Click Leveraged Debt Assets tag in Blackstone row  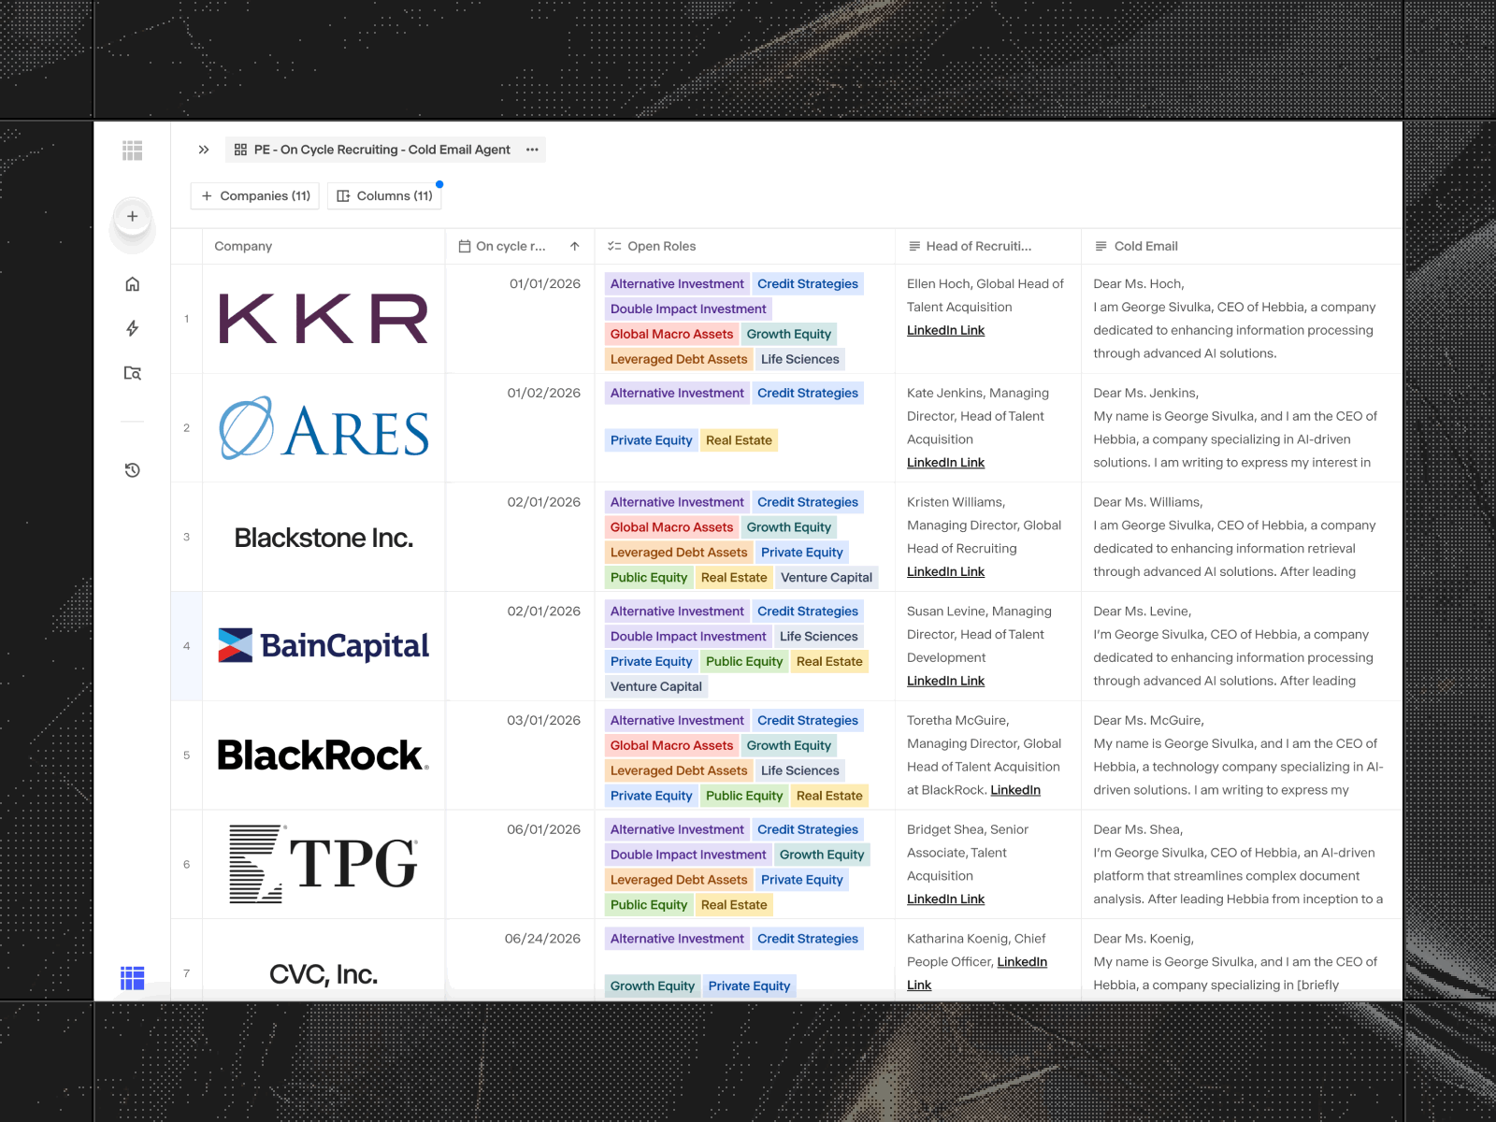[679, 553]
